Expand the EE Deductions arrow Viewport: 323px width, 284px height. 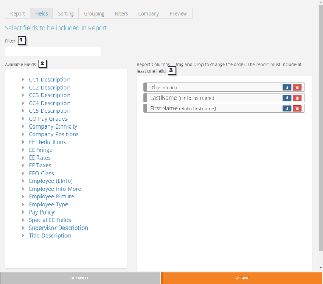point(23,142)
